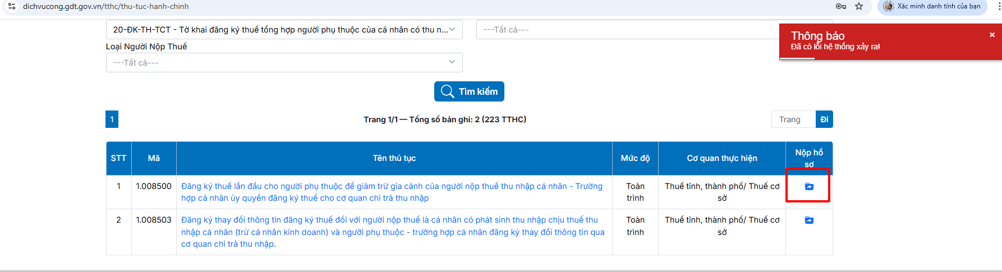Select page 1 in pagination

pos(112,119)
